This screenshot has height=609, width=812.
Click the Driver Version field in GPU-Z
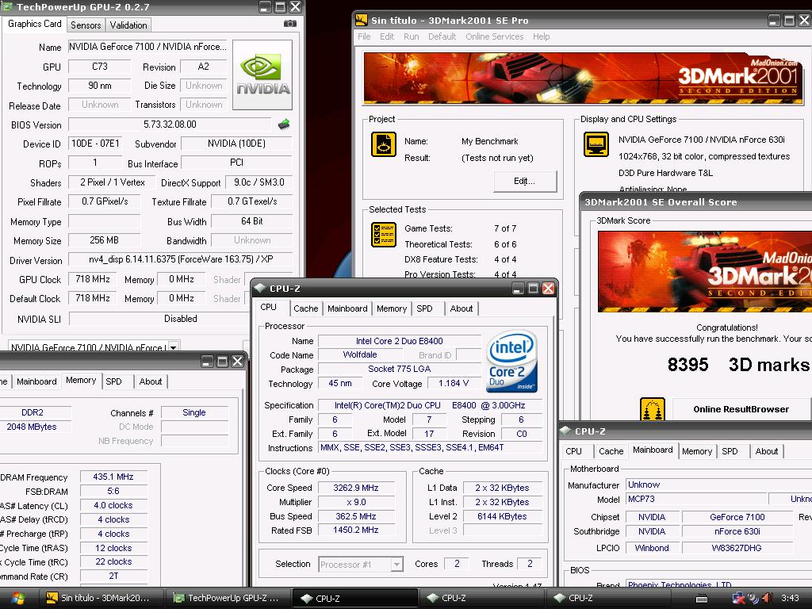[x=181, y=259]
